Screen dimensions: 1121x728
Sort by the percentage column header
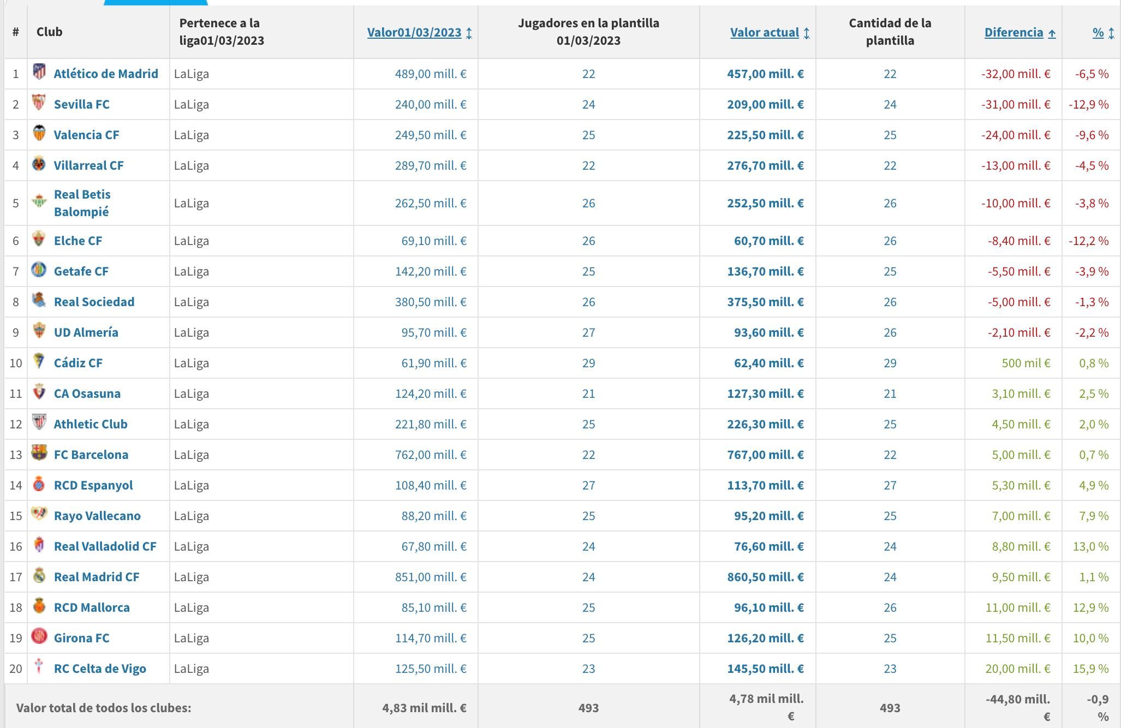1098,32
